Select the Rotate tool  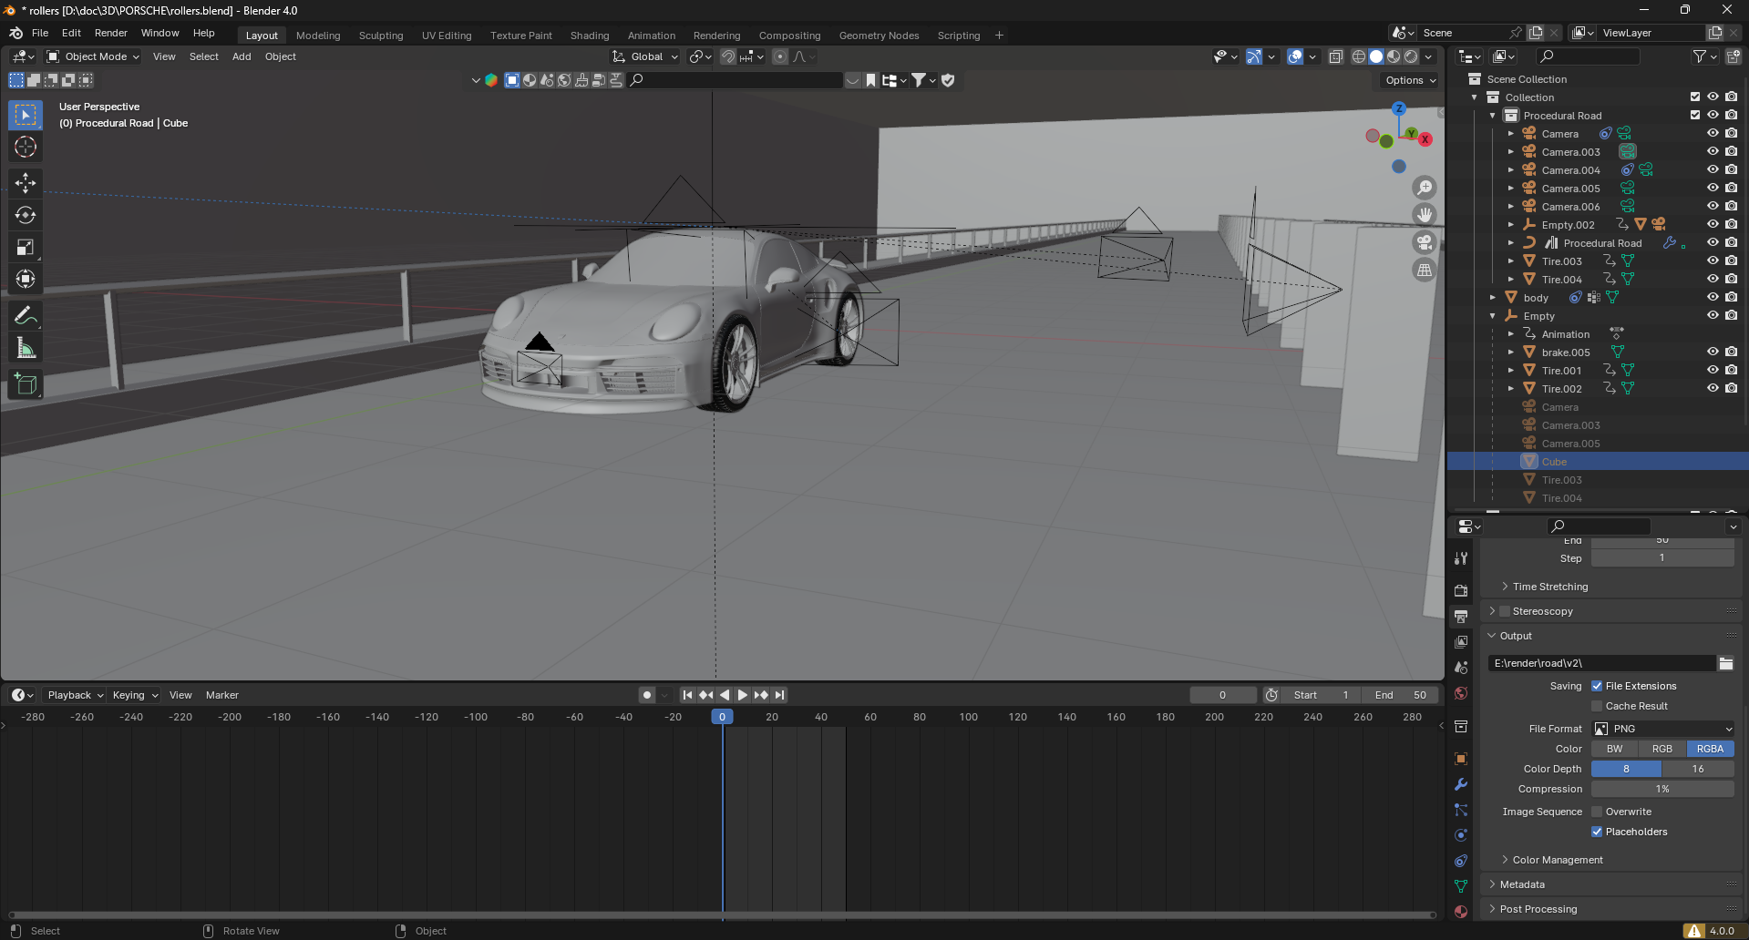(26, 215)
